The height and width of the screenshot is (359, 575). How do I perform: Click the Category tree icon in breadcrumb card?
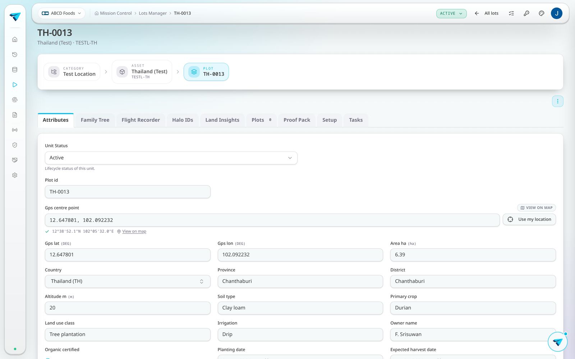pos(54,72)
